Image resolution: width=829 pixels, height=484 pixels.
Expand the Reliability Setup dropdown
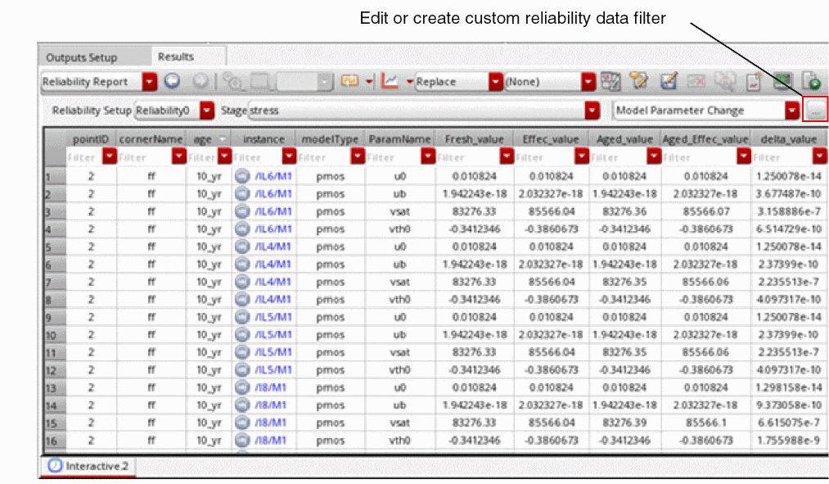click(207, 111)
